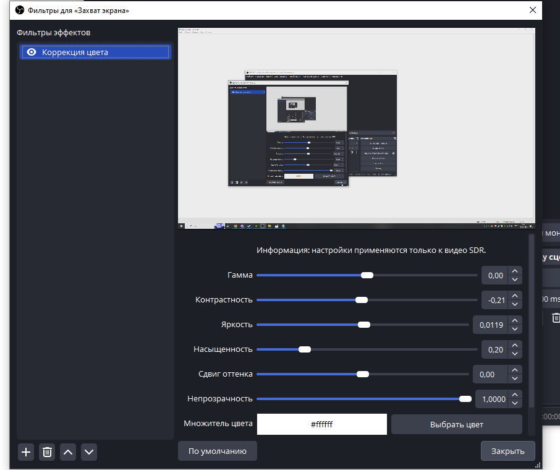
Task: Increase Насыщенность value with up arrow
Action: click(x=515, y=345)
